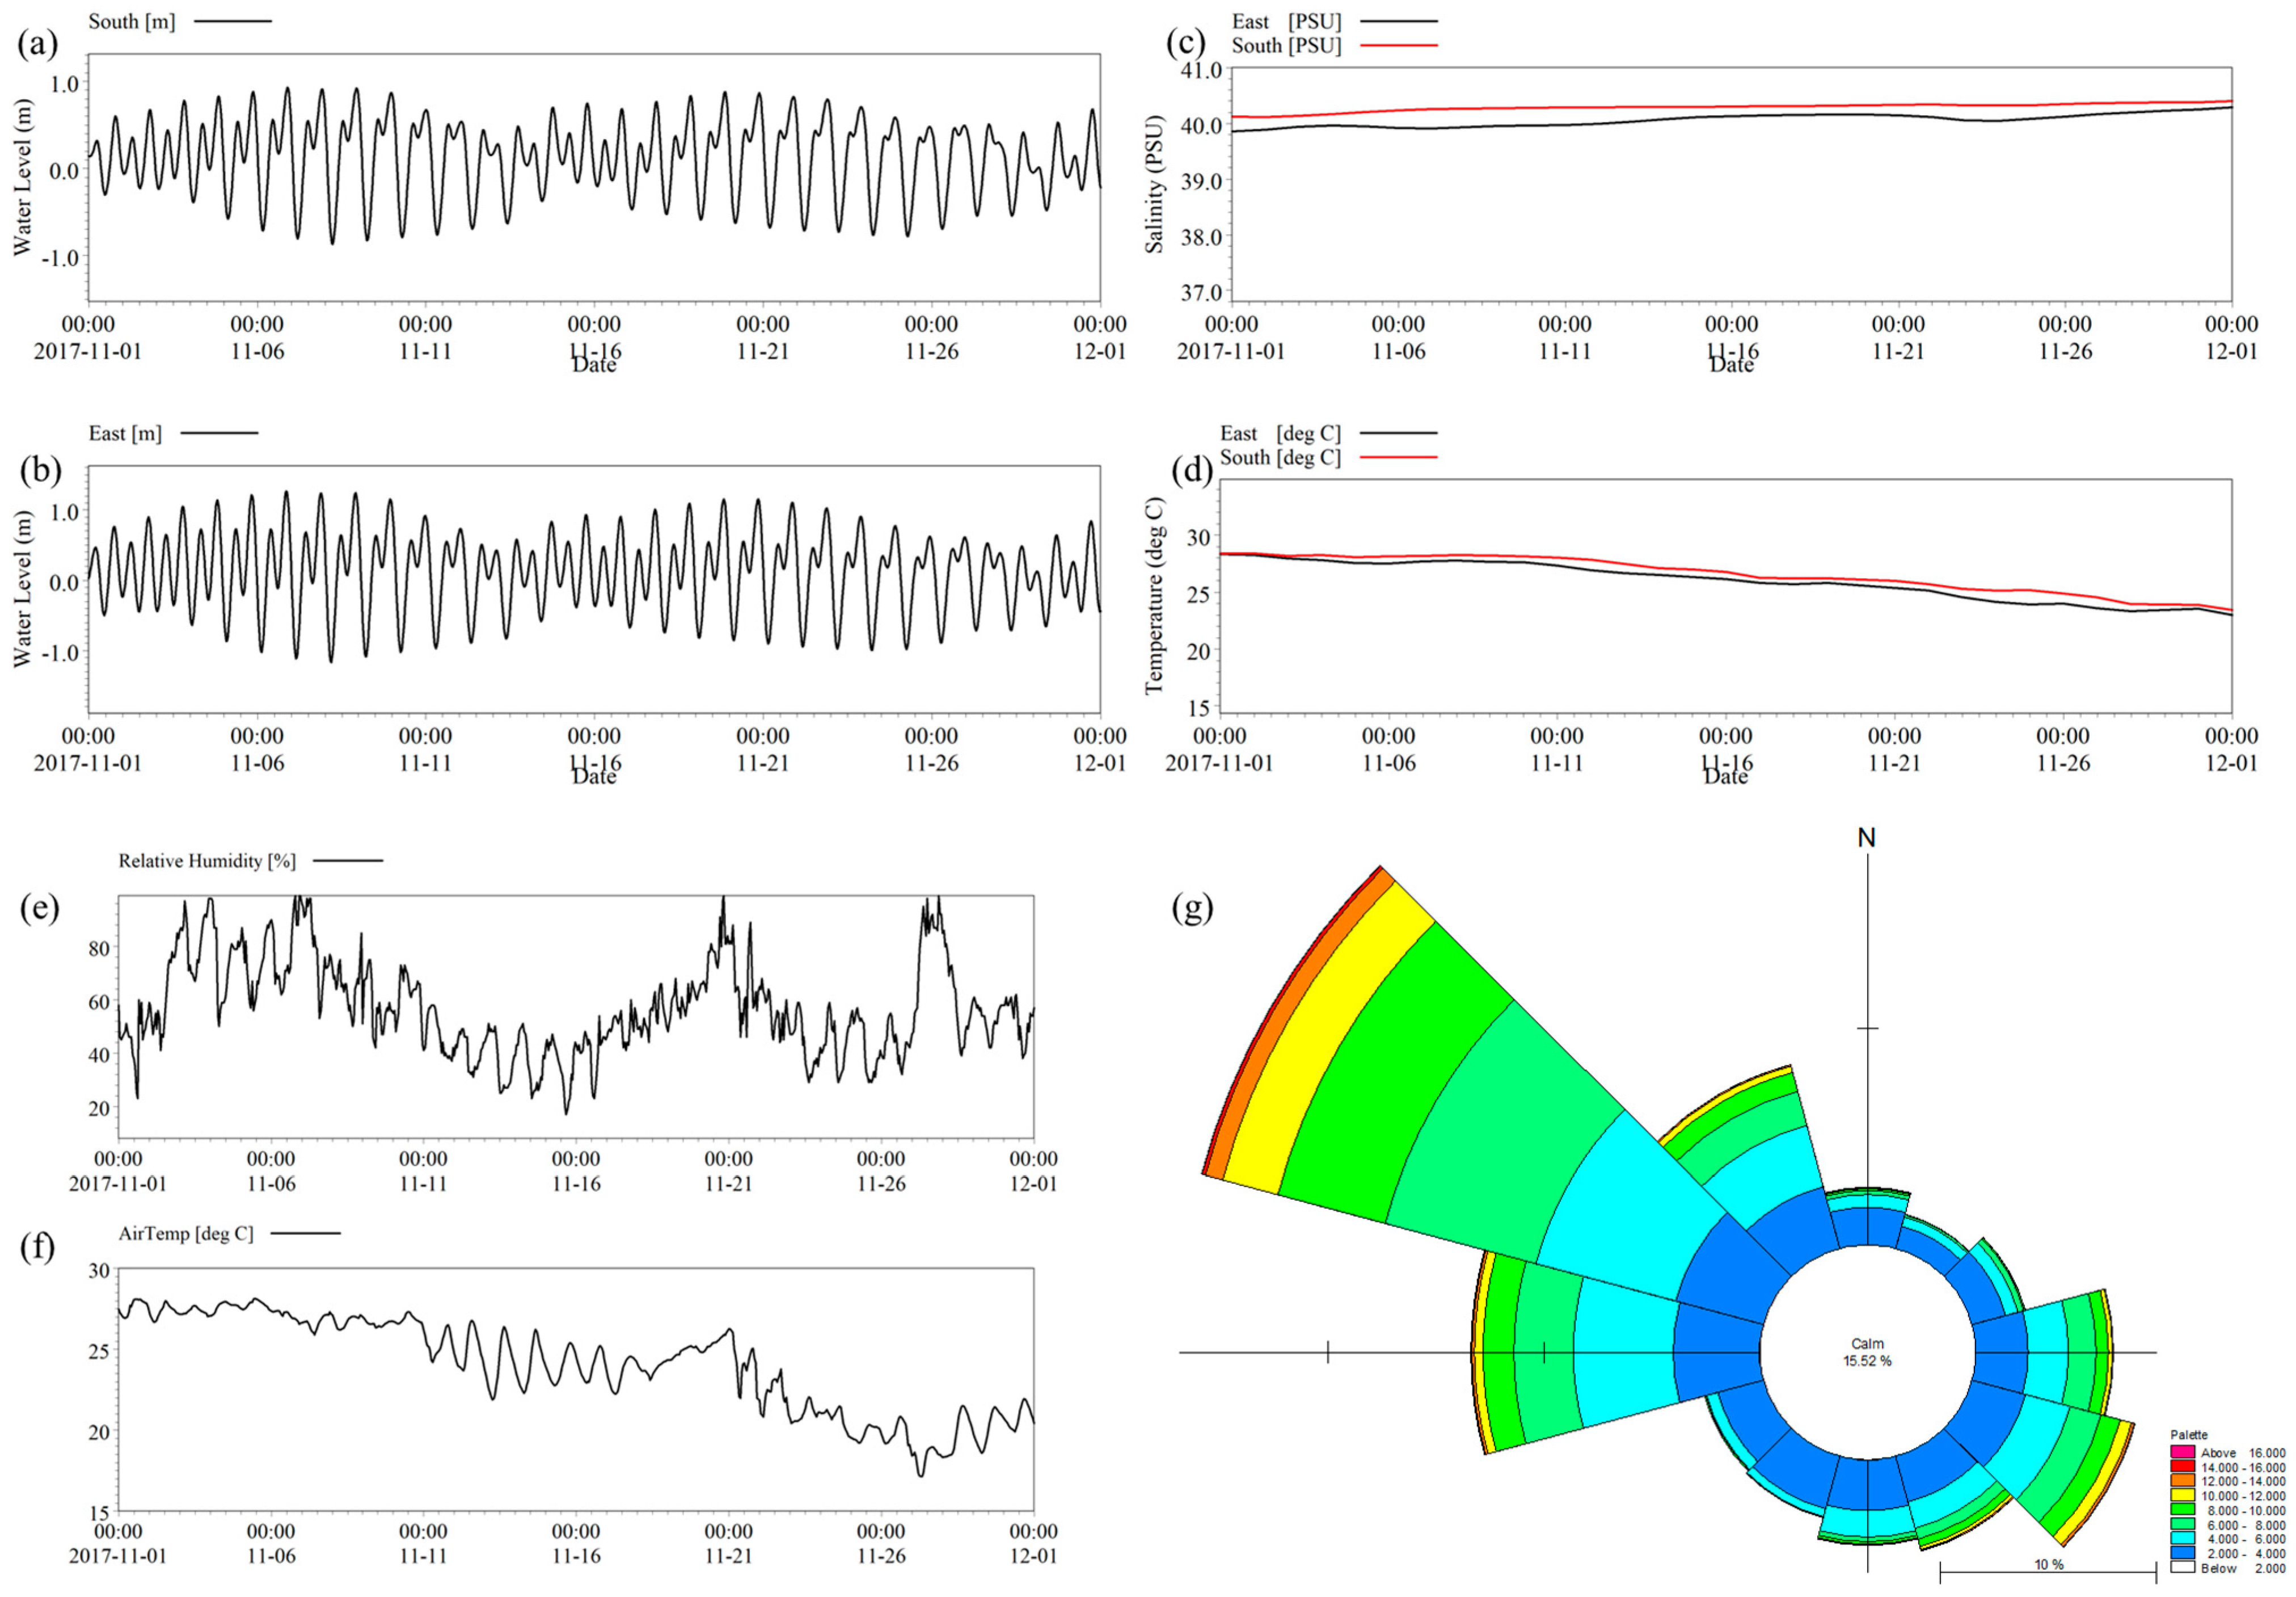This screenshot has height=1597, width=2296.
Task: Click the blue 2.000-4.000 palette swatch
Action: point(2182,1553)
